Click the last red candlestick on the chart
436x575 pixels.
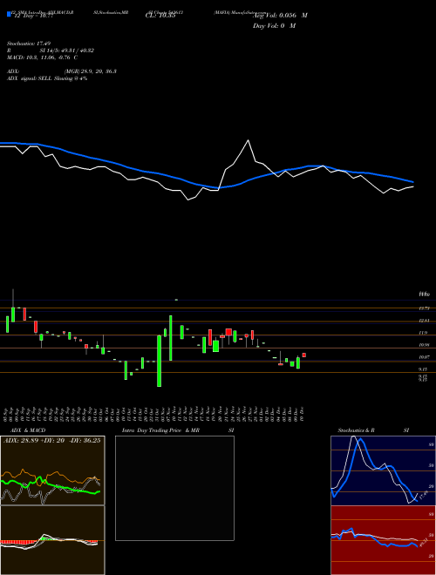point(303,355)
